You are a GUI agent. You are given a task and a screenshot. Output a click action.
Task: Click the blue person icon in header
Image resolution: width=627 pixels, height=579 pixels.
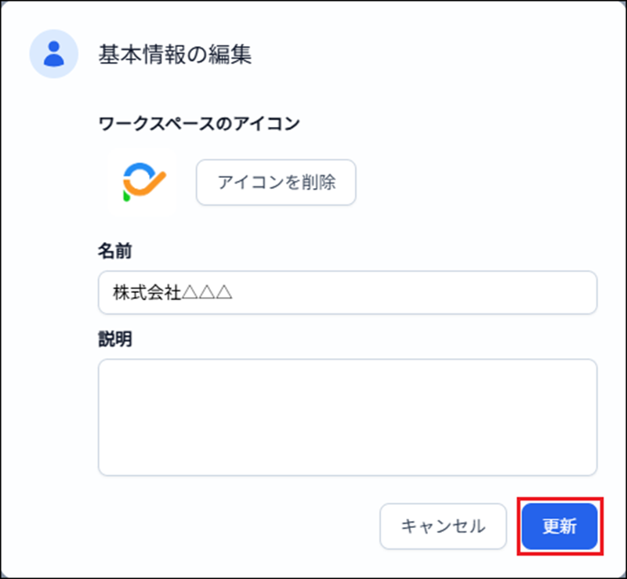pyautogui.click(x=54, y=54)
